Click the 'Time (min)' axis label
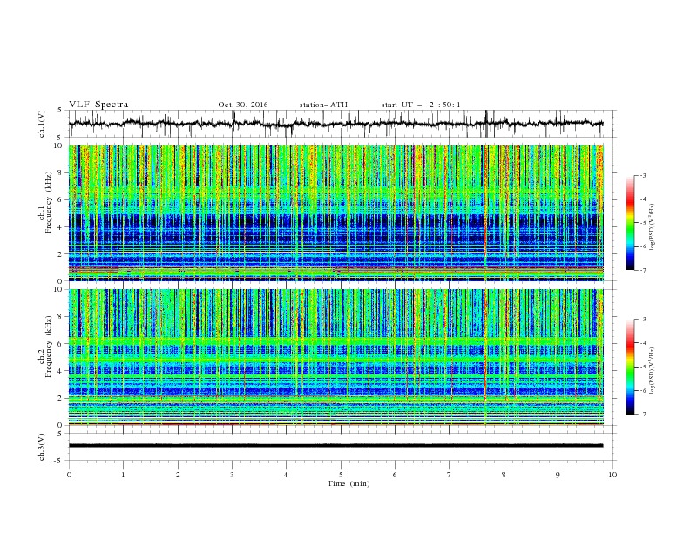Screen dimensions: 690x533 (348, 483)
